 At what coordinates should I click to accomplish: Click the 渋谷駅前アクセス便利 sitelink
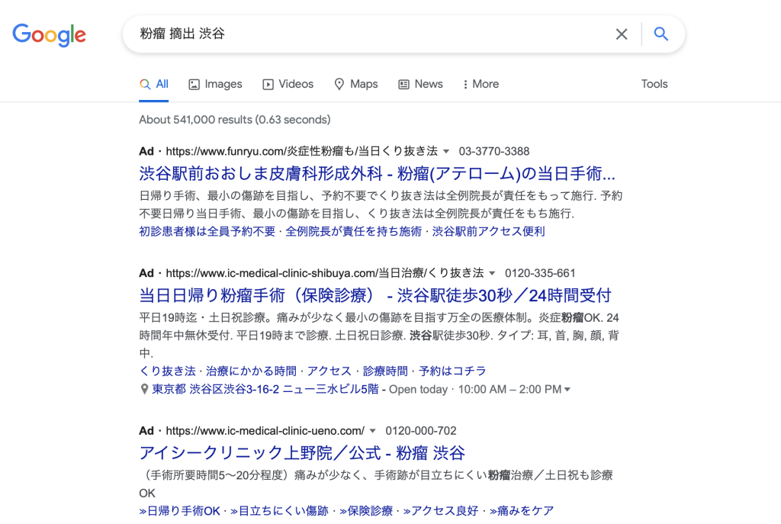pyautogui.click(x=489, y=232)
